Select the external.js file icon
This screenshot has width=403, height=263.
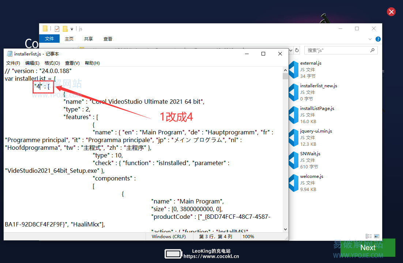coord(294,70)
